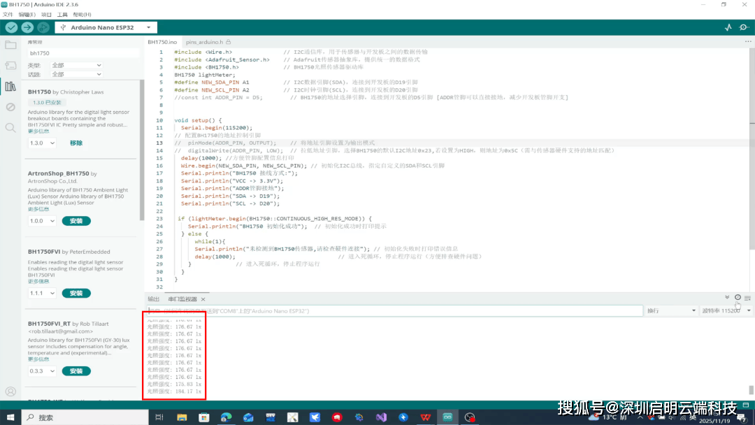The width and height of the screenshot is (755, 425).
Task: Open the Serial Monitor top-right icon
Action: pos(744,27)
